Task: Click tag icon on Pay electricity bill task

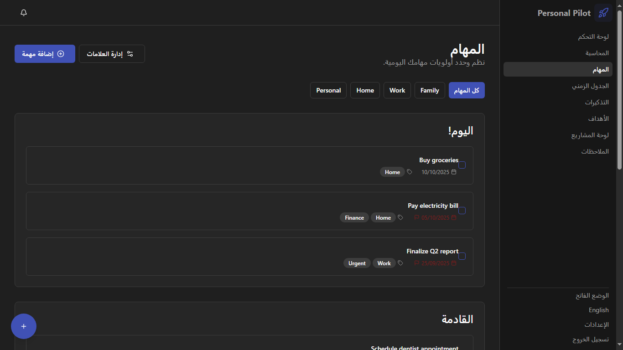Action: tap(400, 218)
